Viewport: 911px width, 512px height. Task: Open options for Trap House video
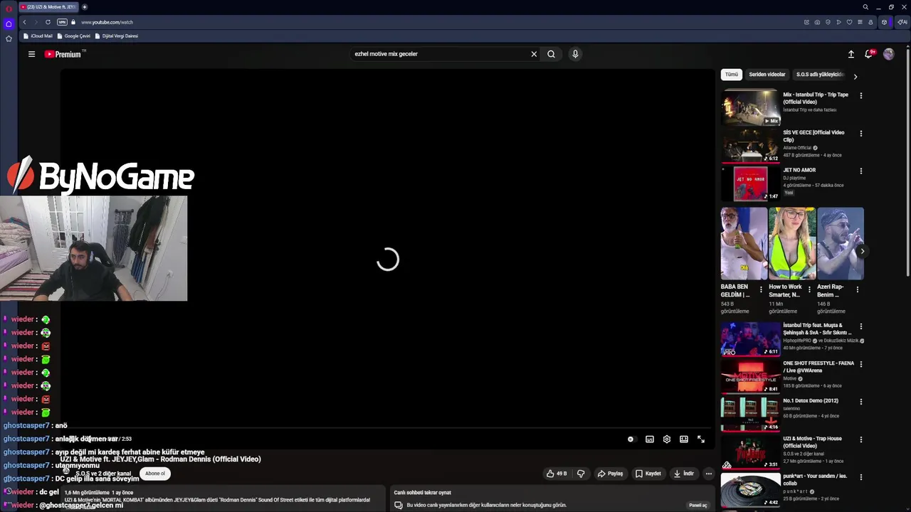(x=860, y=439)
